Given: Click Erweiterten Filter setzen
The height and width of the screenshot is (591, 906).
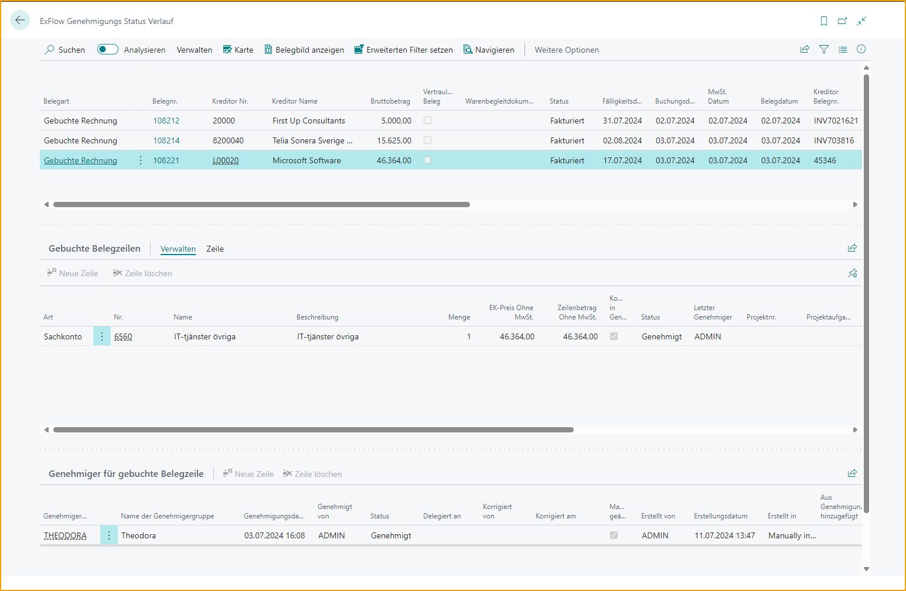Looking at the screenshot, I should pyautogui.click(x=403, y=50).
